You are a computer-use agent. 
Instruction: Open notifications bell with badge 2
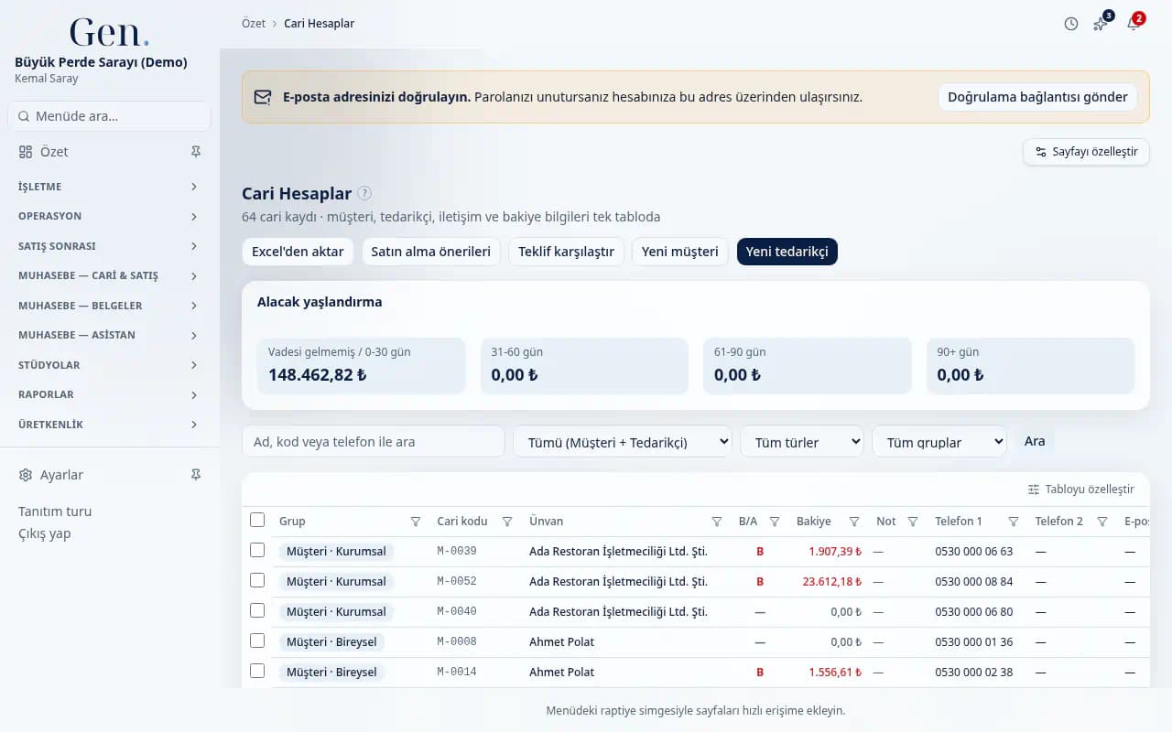pyautogui.click(x=1134, y=24)
